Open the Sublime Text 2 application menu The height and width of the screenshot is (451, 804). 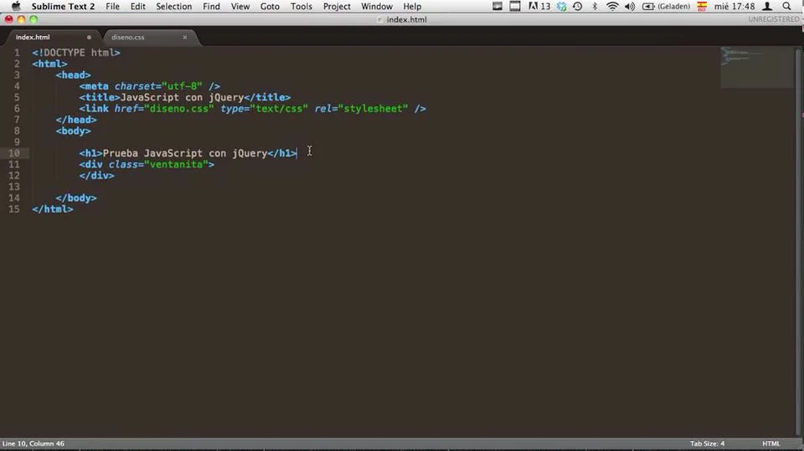click(63, 6)
